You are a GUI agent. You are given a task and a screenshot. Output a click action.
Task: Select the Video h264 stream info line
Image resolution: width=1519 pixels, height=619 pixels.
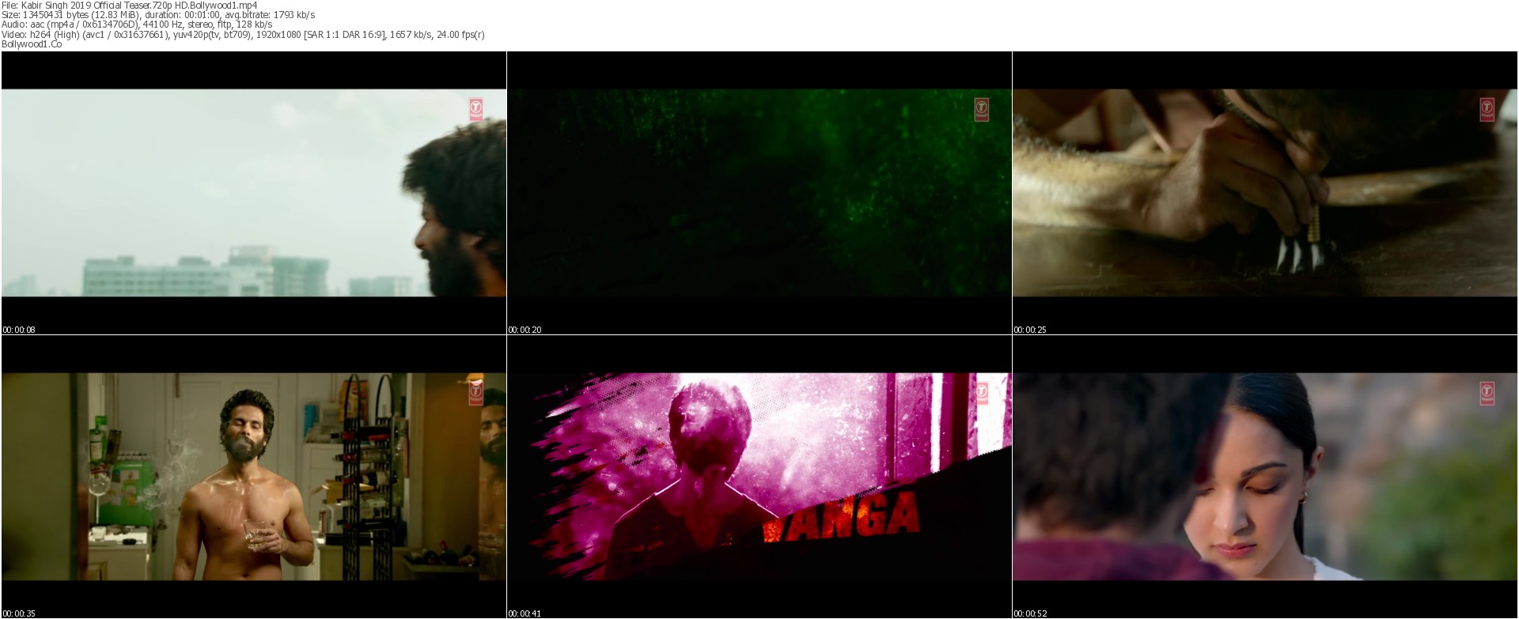point(244,34)
